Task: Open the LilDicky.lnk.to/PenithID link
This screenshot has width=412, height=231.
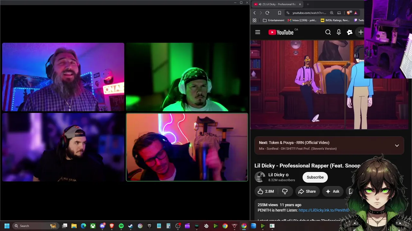Action: click(324, 210)
